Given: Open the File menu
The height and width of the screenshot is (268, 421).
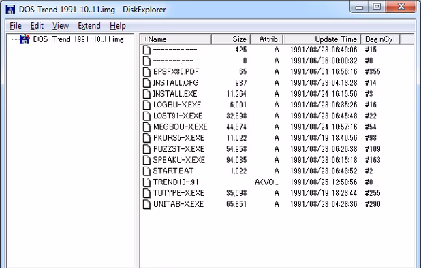Looking at the screenshot, I should tap(15, 26).
